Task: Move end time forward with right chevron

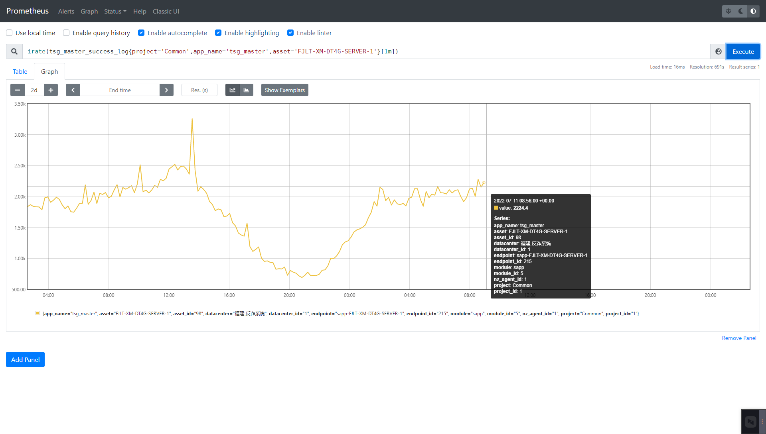Action: (x=166, y=90)
